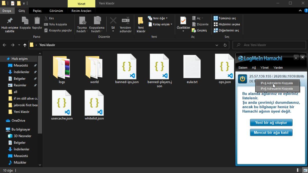Refresh the current folder view
The height and width of the screenshot is (173, 308).
225,45
